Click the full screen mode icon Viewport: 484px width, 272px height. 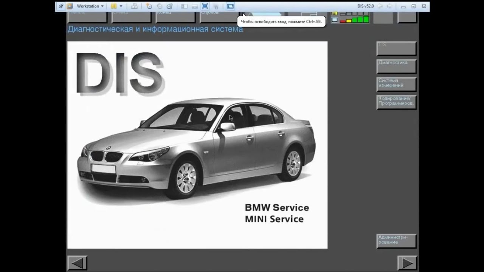(x=205, y=6)
